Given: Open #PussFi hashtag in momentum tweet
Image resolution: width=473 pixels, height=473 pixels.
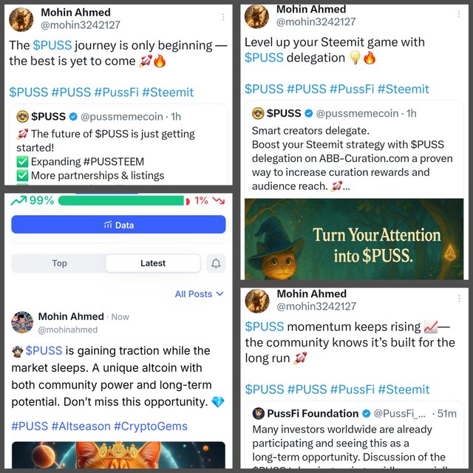Looking at the screenshot, I should pyautogui.click(x=353, y=389).
